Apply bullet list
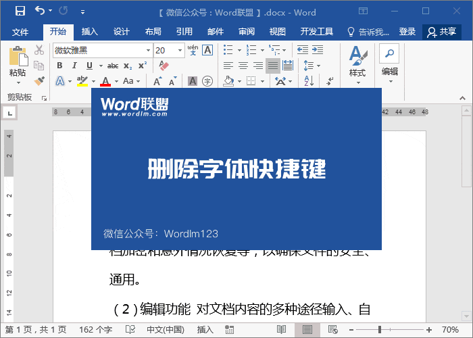This screenshot has height=338, width=473. 228,50
